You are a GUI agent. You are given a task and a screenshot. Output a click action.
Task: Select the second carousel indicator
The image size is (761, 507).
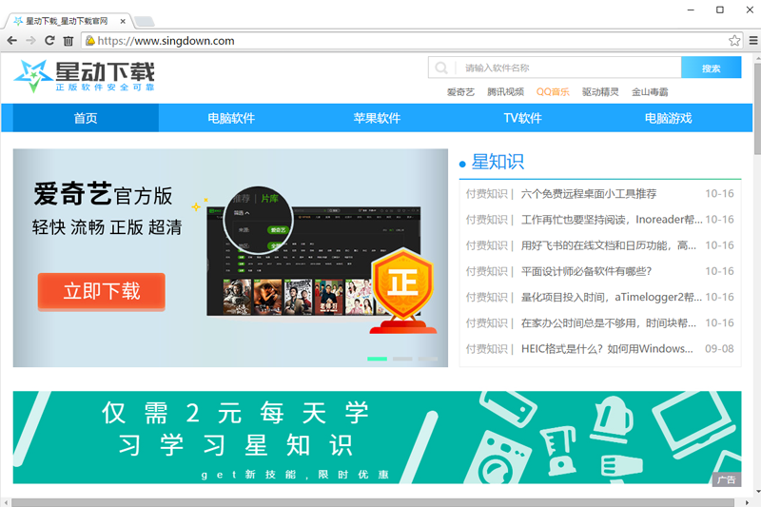coord(402,359)
